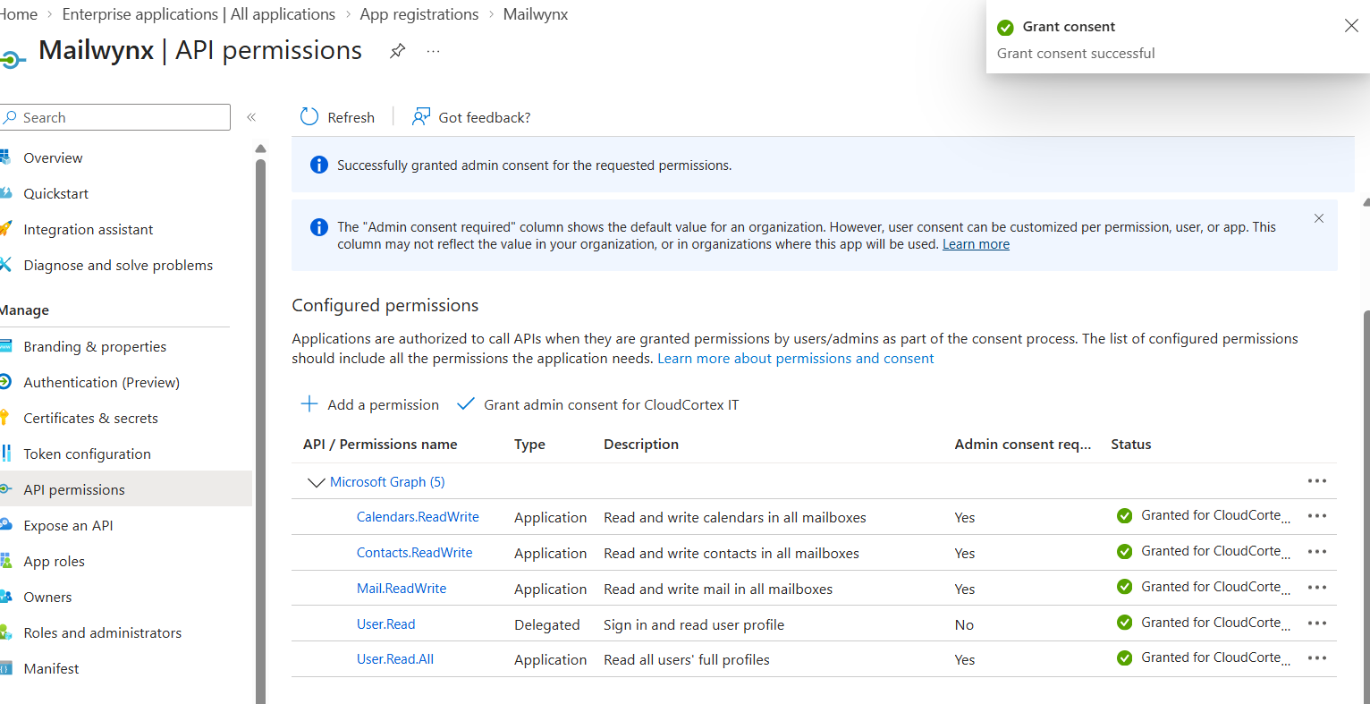Screen dimensions: 1370x704
Task: Open the Got feedback option
Action: pyautogui.click(x=471, y=117)
